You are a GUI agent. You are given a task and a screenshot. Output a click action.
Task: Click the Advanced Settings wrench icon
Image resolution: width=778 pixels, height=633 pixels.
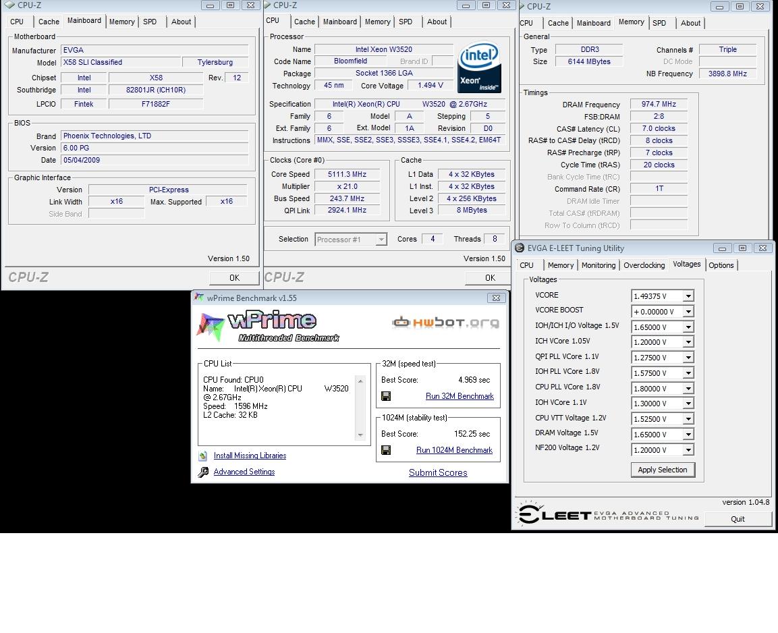203,472
